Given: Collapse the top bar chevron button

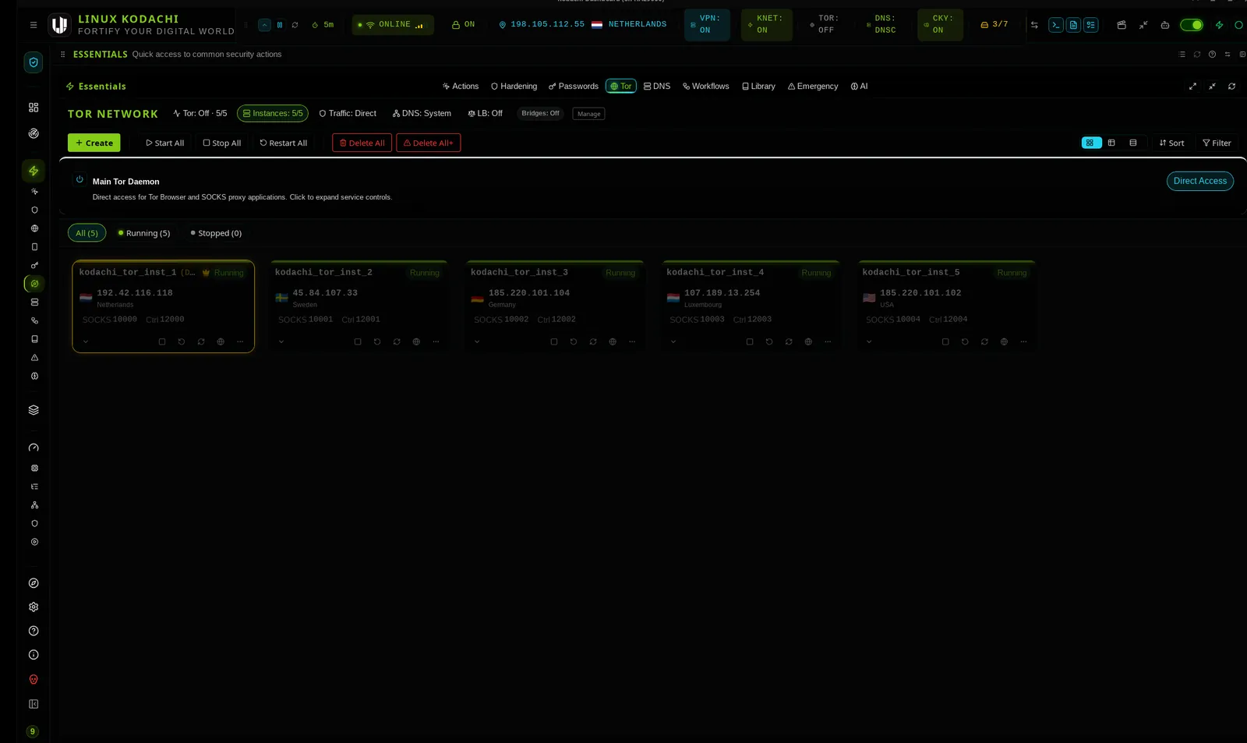Looking at the screenshot, I should [264, 25].
